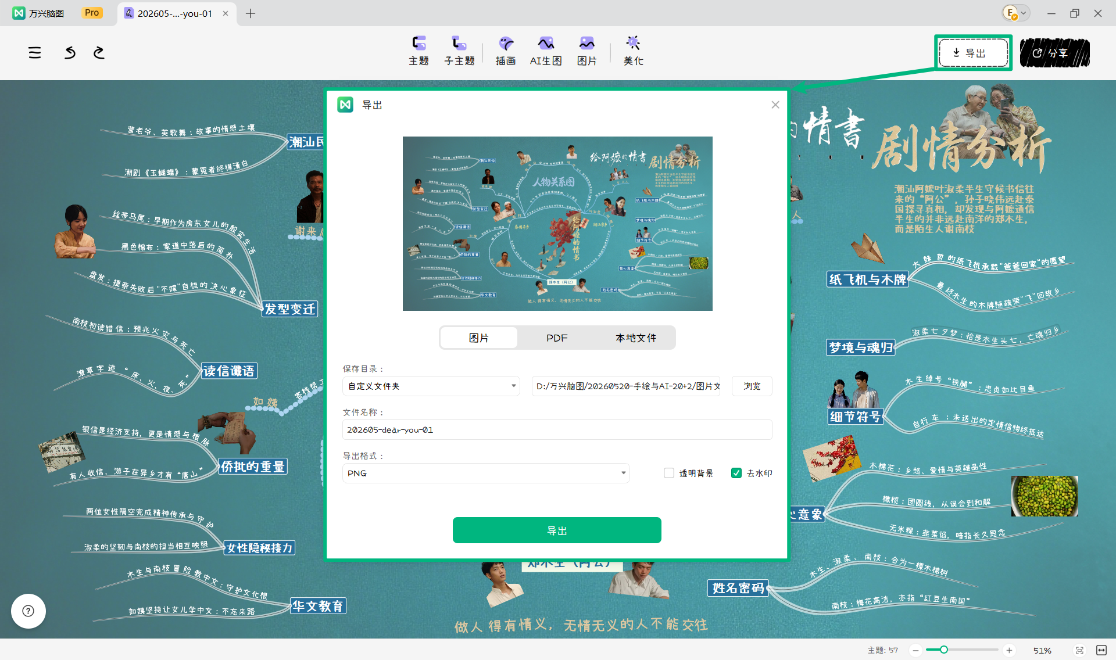Open the hamburger main menu
1116x660 pixels.
[x=35, y=53]
